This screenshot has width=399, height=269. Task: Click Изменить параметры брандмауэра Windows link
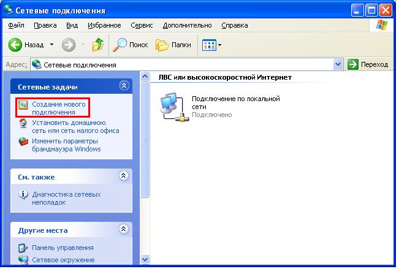coord(66,145)
